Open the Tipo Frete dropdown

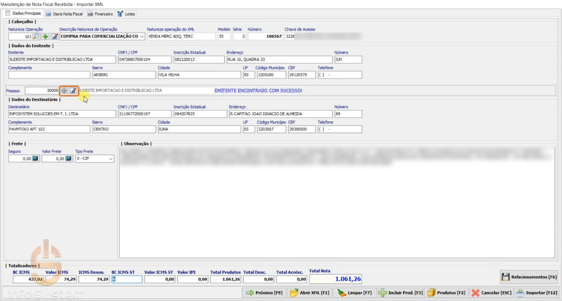coord(111,159)
